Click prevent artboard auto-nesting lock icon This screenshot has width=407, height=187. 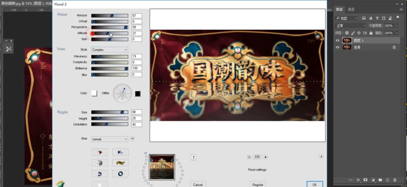coord(365,33)
